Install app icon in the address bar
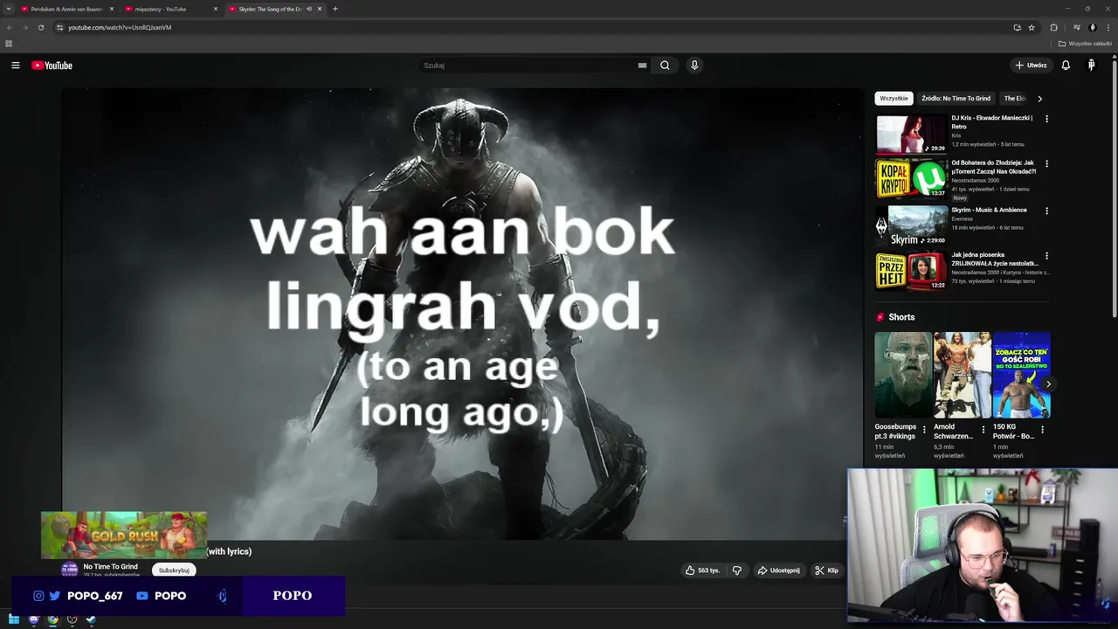 [1017, 27]
